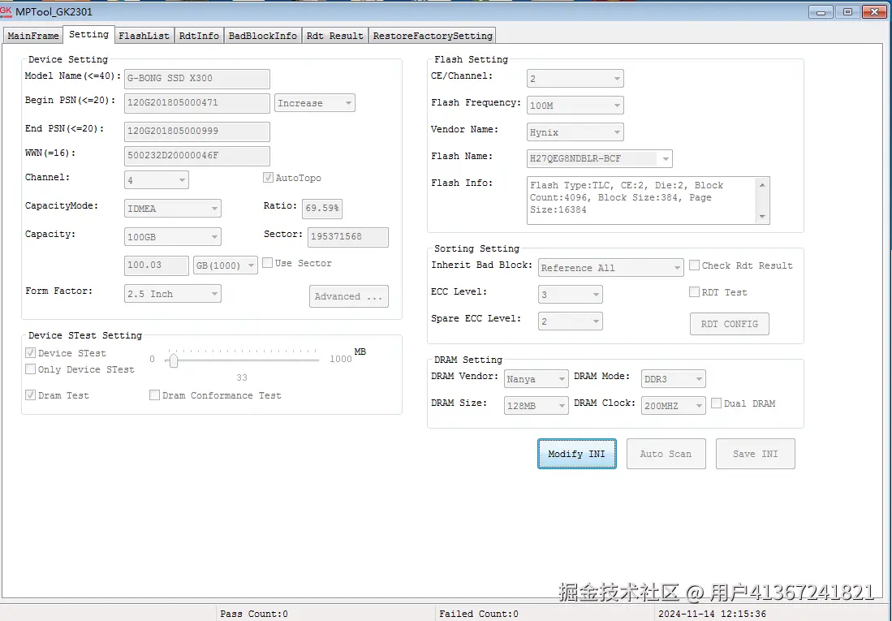Open the FlashList tab

144,35
